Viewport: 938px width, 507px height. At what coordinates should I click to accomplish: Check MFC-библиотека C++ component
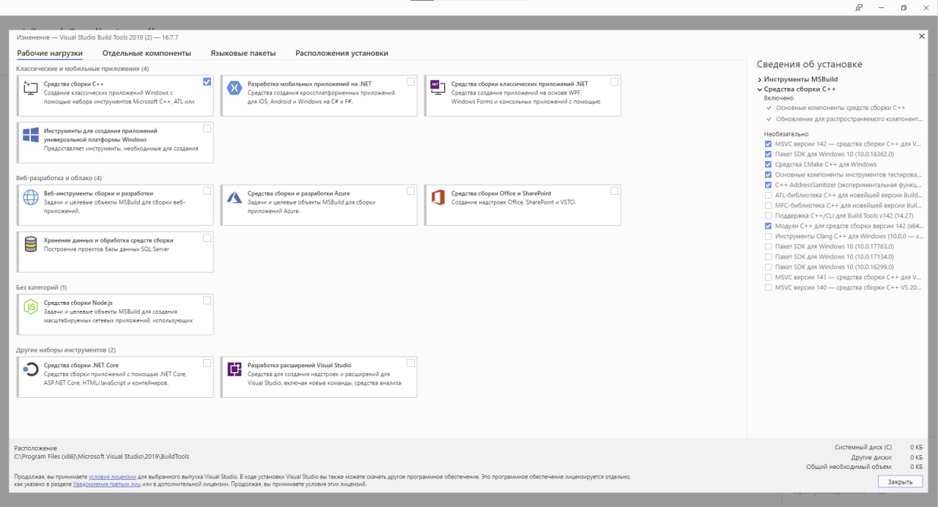click(768, 205)
